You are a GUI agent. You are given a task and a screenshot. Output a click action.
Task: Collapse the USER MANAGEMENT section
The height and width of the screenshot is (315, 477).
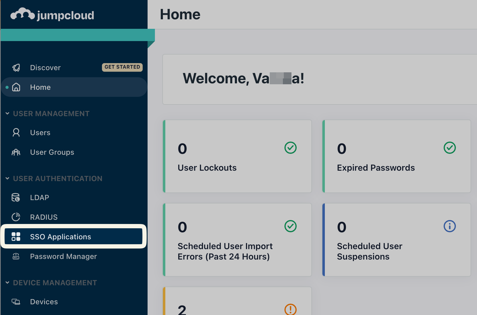(7, 113)
